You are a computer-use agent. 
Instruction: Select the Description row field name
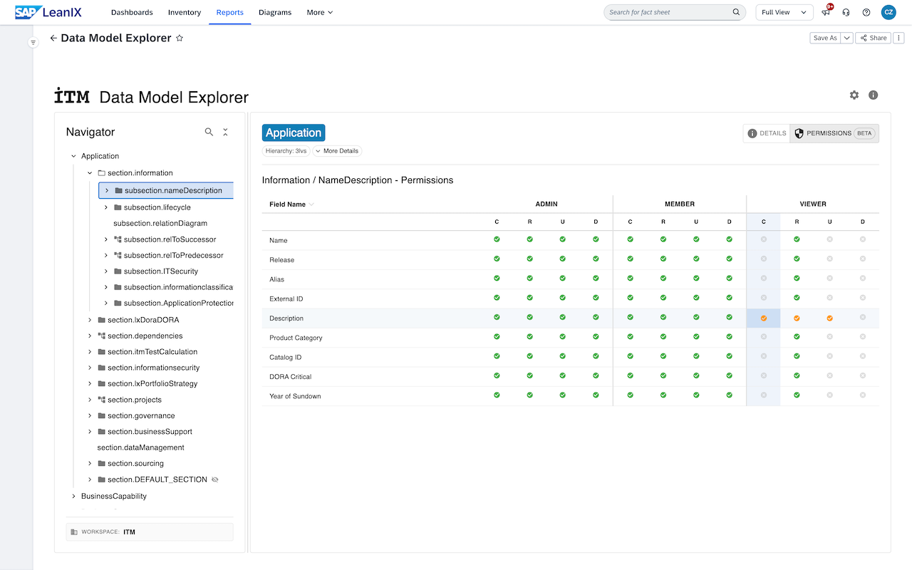[x=286, y=318]
